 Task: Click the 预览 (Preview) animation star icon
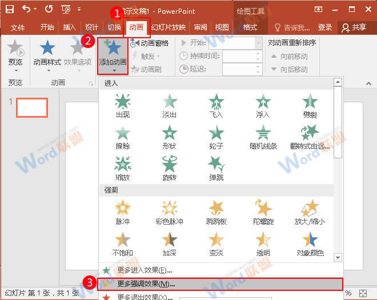pyautogui.click(x=15, y=49)
